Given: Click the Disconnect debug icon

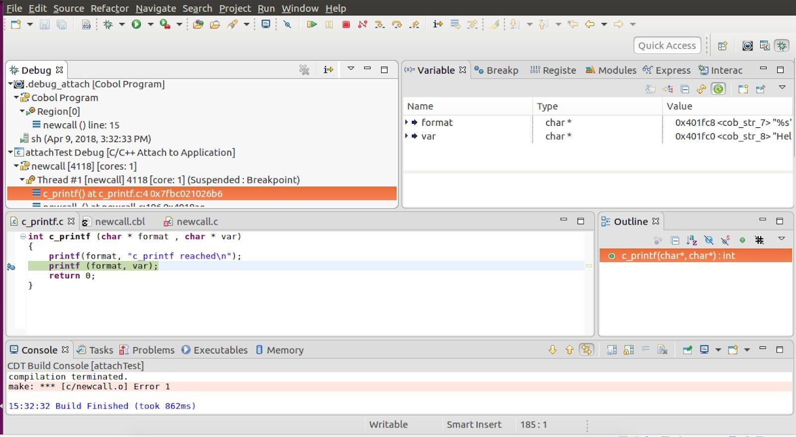Looking at the screenshot, I should click(x=363, y=24).
